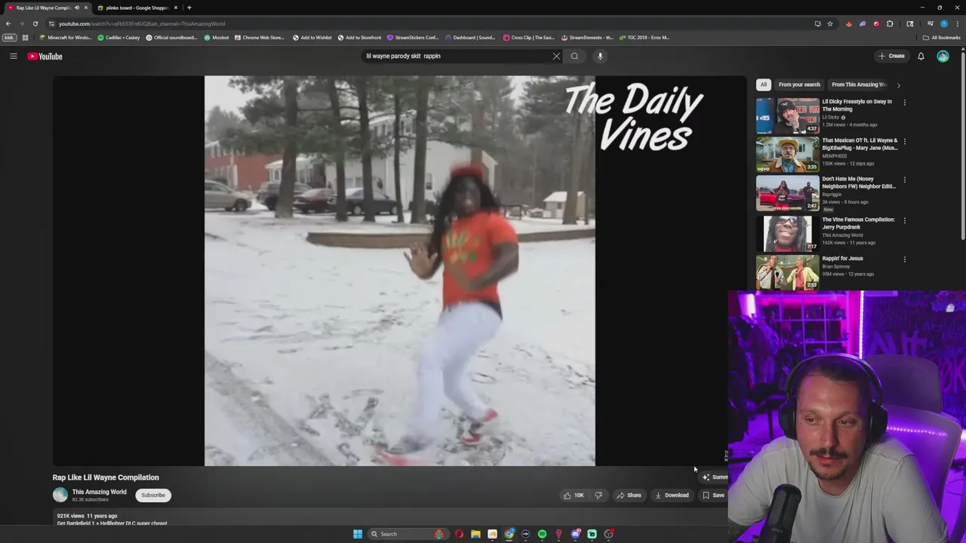966x543 pixels.
Task: Open the YouTube account avatar menu
Action: pyautogui.click(x=943, y=56)
